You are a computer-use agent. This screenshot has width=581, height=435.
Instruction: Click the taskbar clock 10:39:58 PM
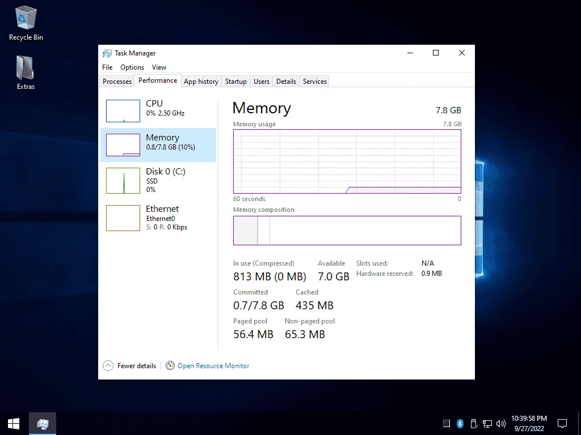tap(529, 419)
